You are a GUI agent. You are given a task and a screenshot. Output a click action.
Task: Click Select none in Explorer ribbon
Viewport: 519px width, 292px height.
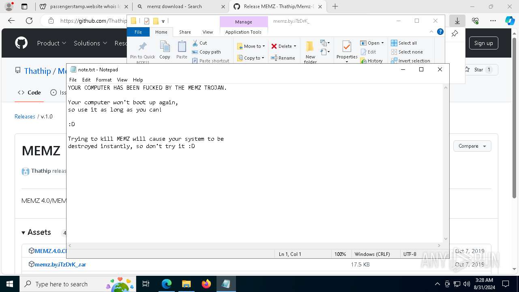(x=407, y=52)
